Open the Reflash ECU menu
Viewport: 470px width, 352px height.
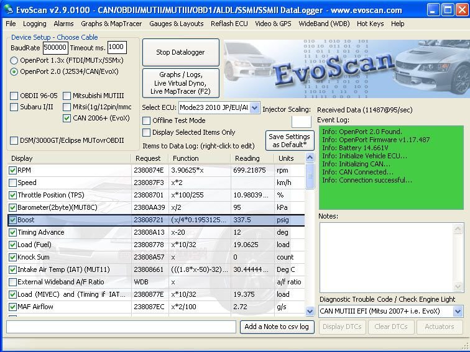point(229,24)
